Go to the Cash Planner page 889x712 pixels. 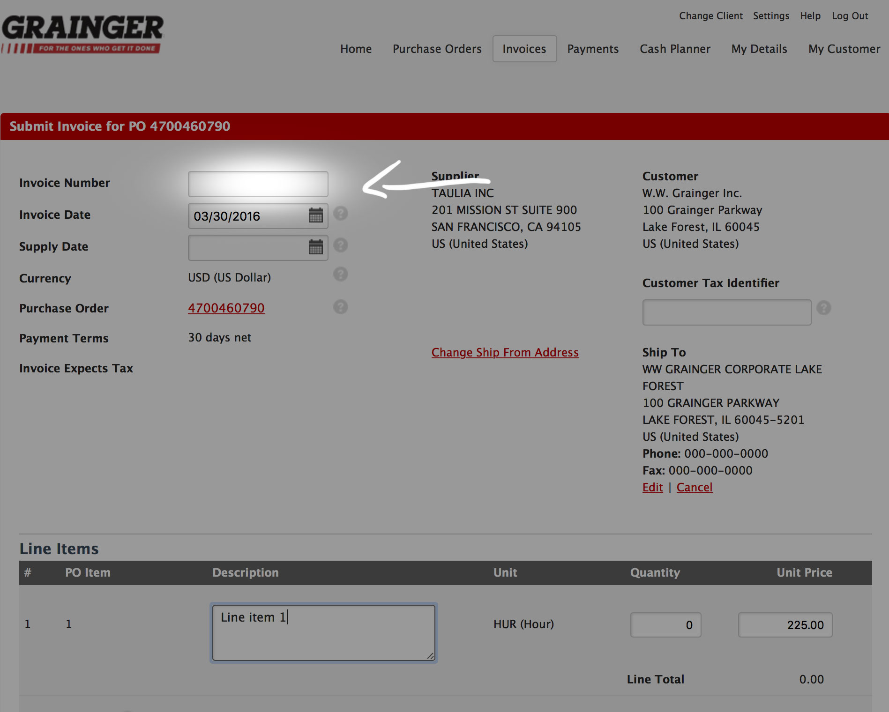click(675, 49)
